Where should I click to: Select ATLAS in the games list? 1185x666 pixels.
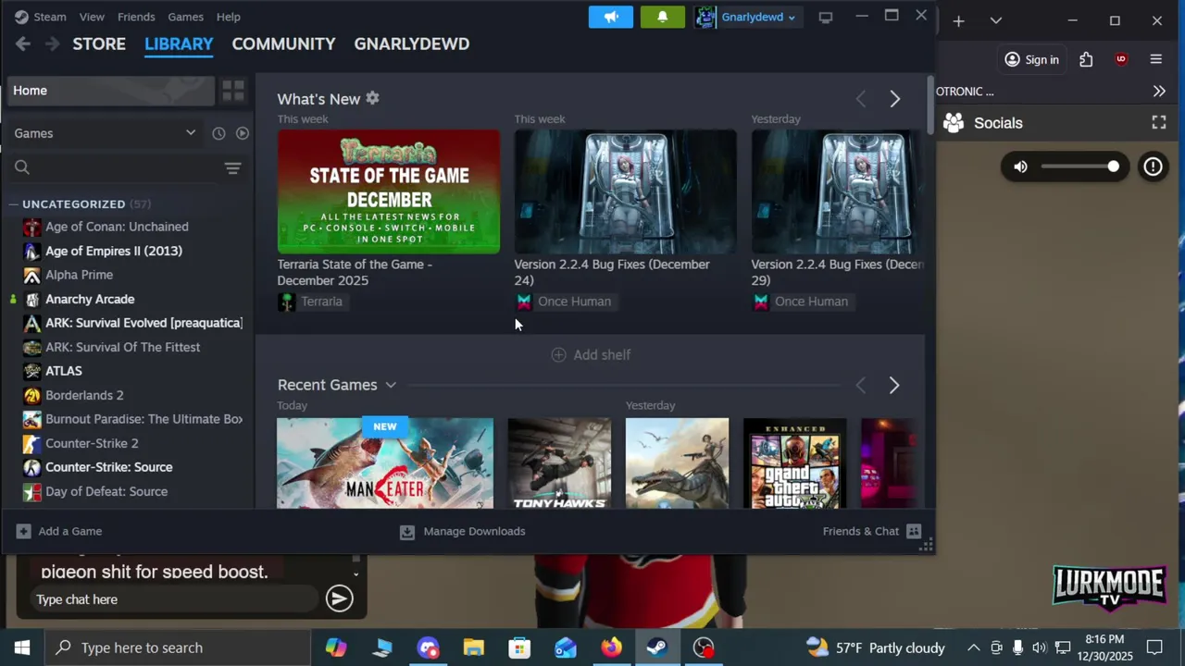pos(64,371)
